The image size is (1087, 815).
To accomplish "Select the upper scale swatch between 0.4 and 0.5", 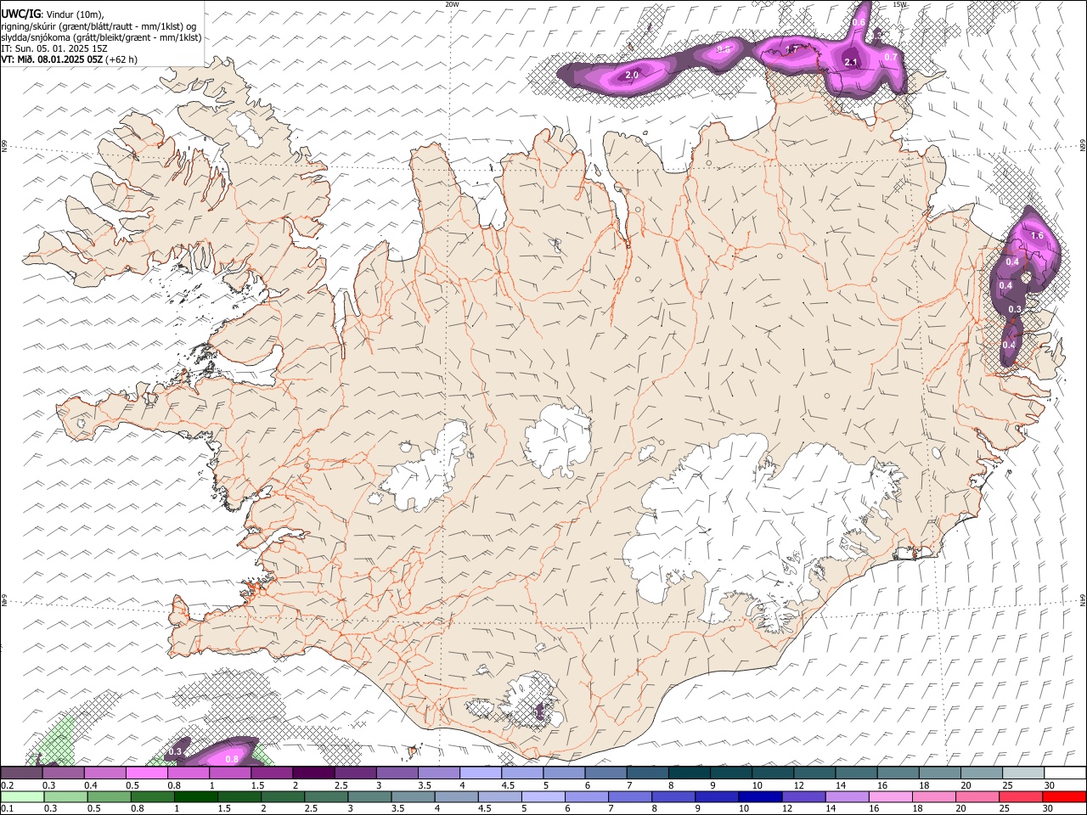I will coord(105,773).
